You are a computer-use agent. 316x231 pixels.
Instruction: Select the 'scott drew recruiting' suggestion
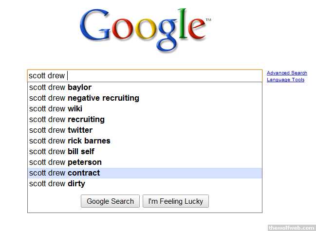tap(67, 120)
